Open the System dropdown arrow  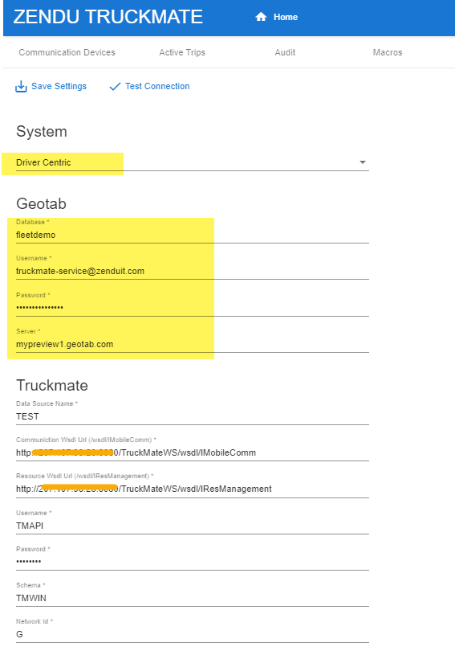[363, 162]
